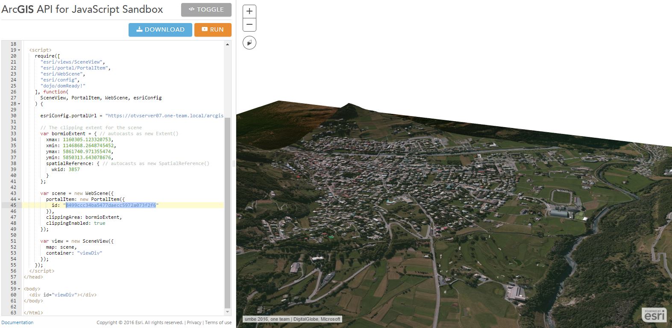This screenshot has width=672, height=328.
Task: Collapse the script block at line 19
Action: click(x=19, y=50)
